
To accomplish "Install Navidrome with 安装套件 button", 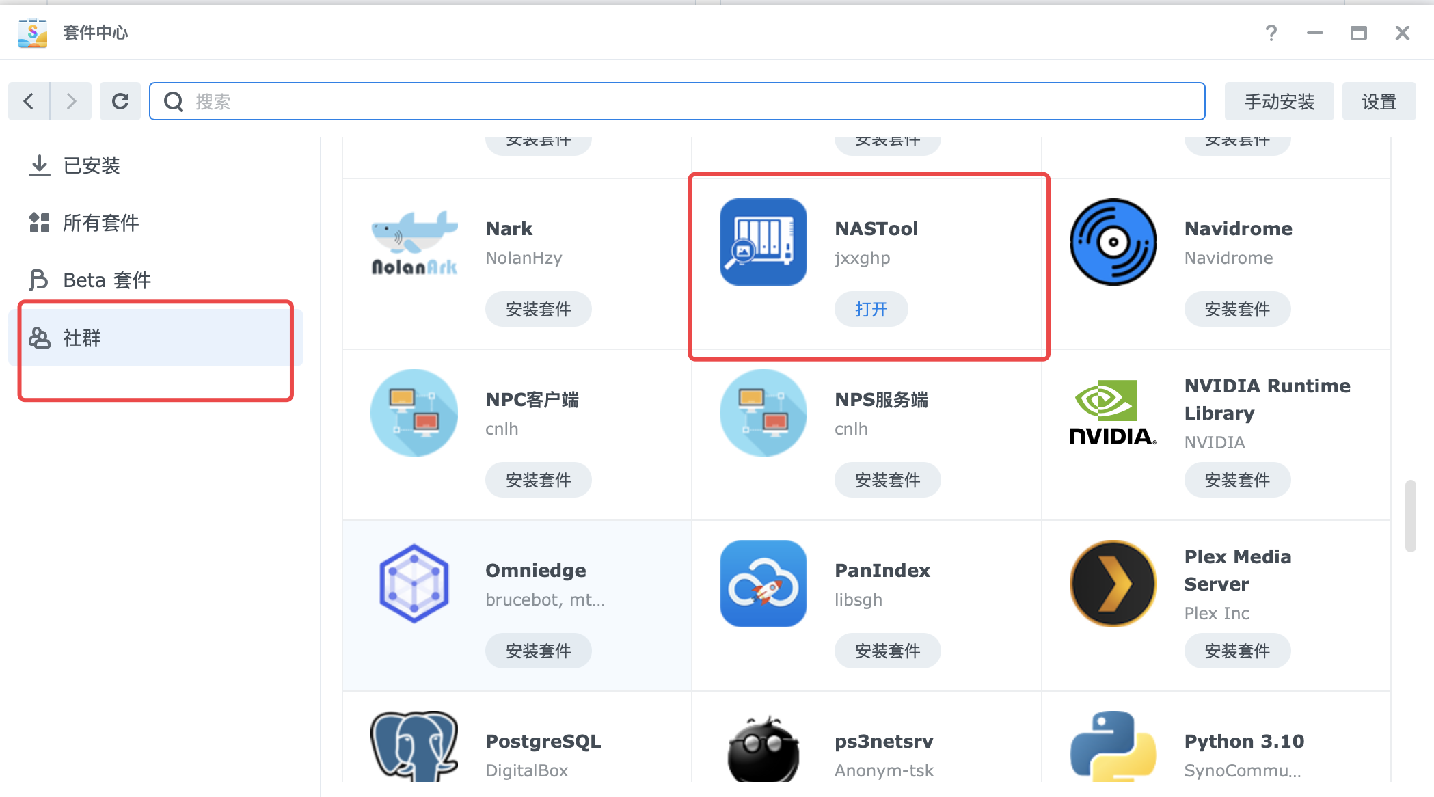I will [x=1236, y=309].
